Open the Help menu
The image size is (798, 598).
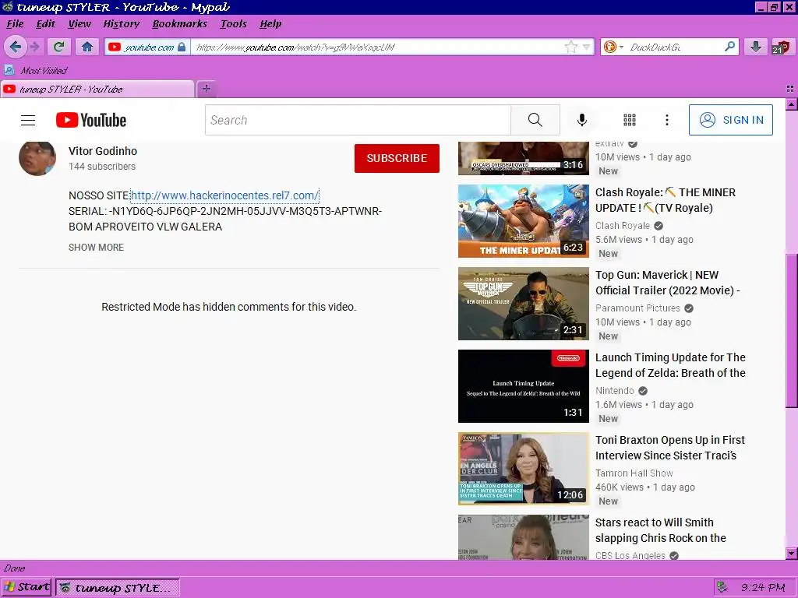[270, 24]
